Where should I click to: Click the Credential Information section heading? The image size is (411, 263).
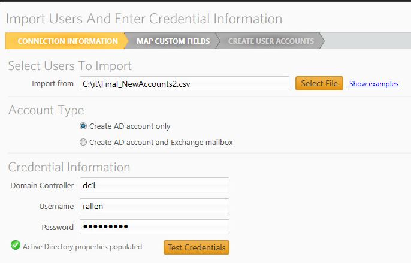point(69,167)
